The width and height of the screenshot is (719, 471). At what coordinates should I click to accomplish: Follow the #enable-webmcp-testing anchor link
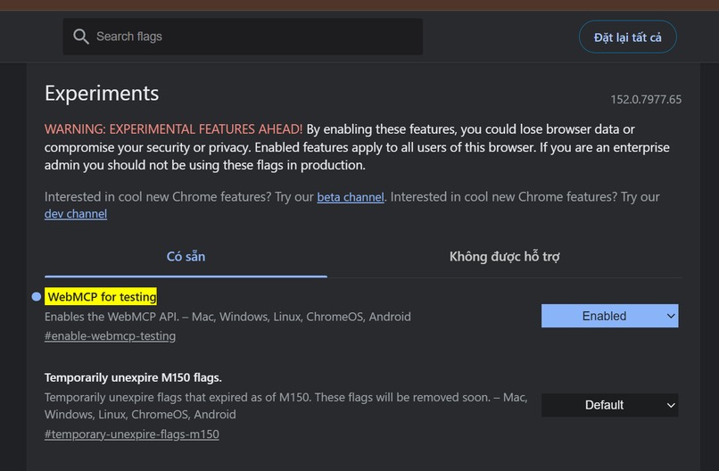(110, 336)
